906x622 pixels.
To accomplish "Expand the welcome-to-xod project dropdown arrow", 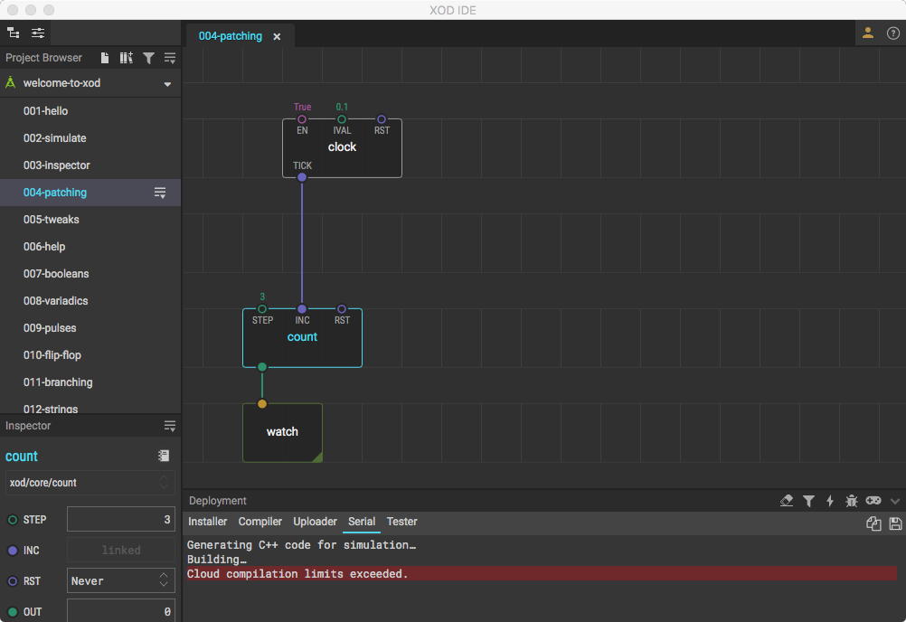I will (x=167, y=84).
